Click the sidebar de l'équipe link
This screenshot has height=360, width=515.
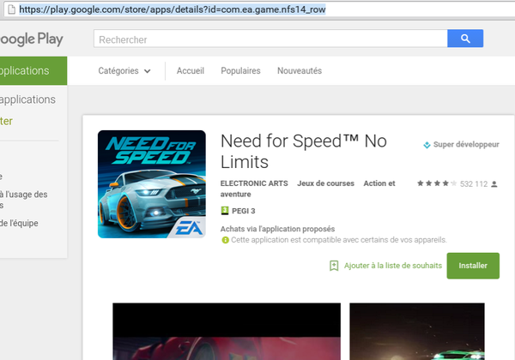19,223
